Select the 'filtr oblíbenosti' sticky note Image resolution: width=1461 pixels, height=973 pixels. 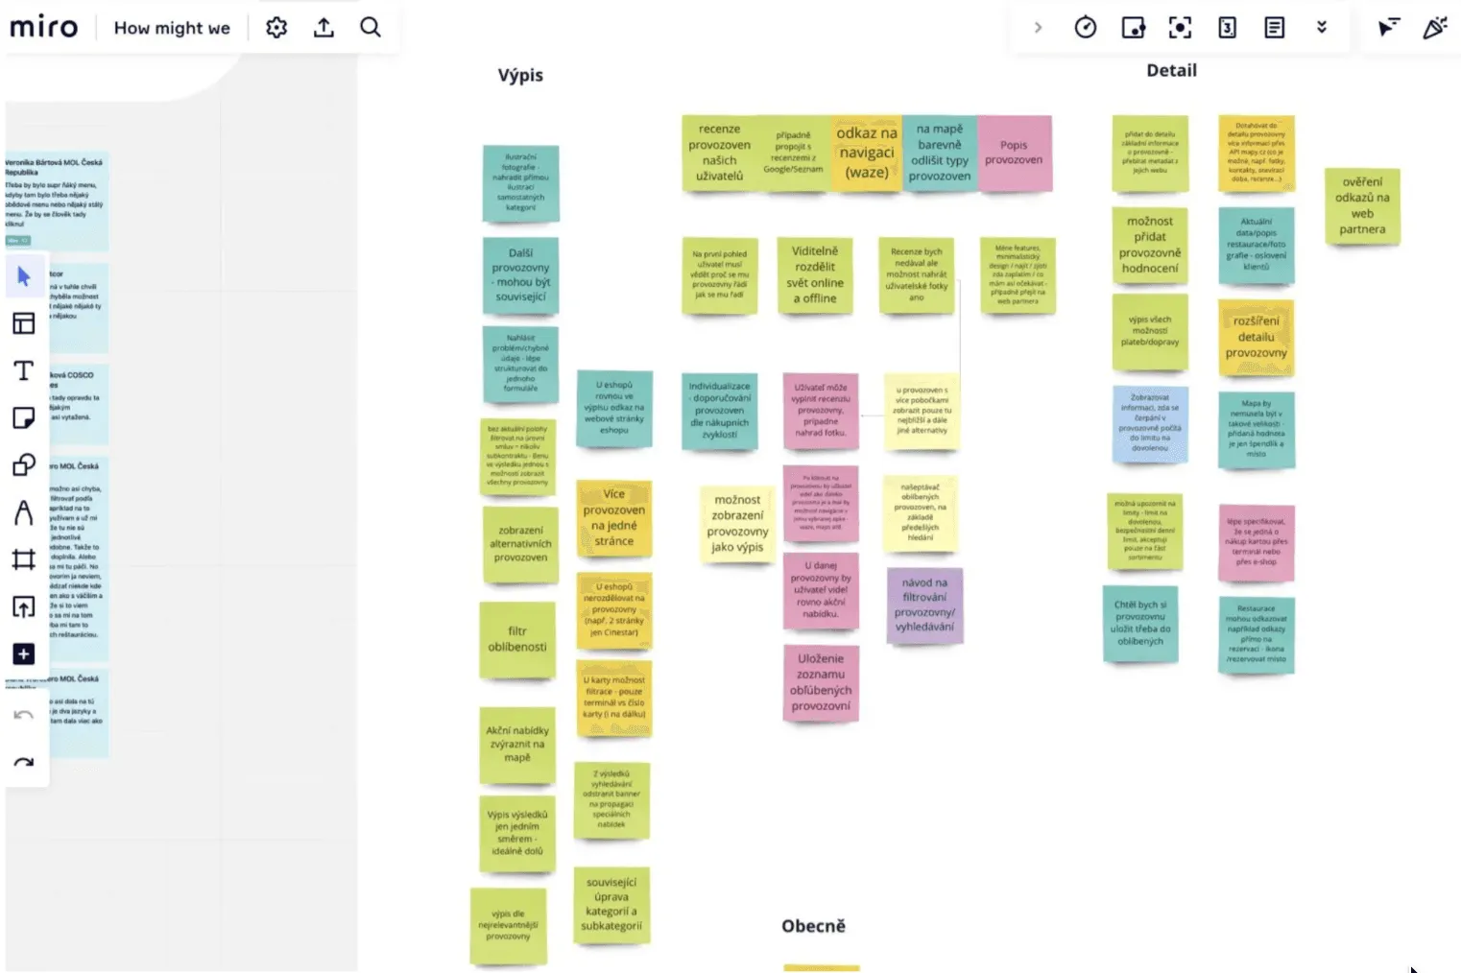517,639
